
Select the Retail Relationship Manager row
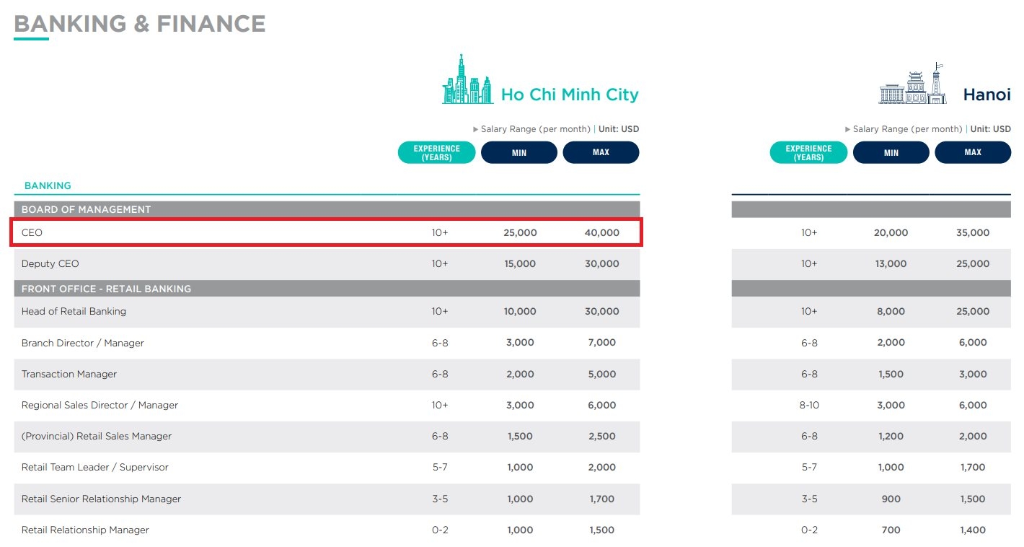85,530
